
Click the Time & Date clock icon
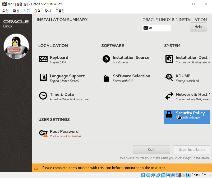(43, 96)
